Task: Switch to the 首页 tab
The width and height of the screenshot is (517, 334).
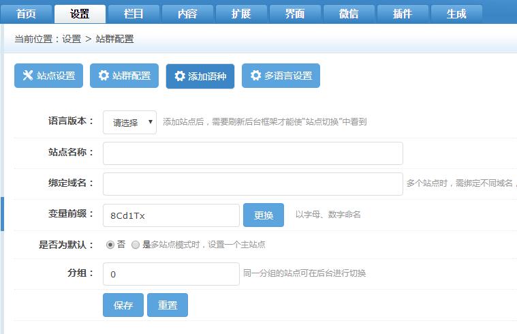Action: click(26, 14)
